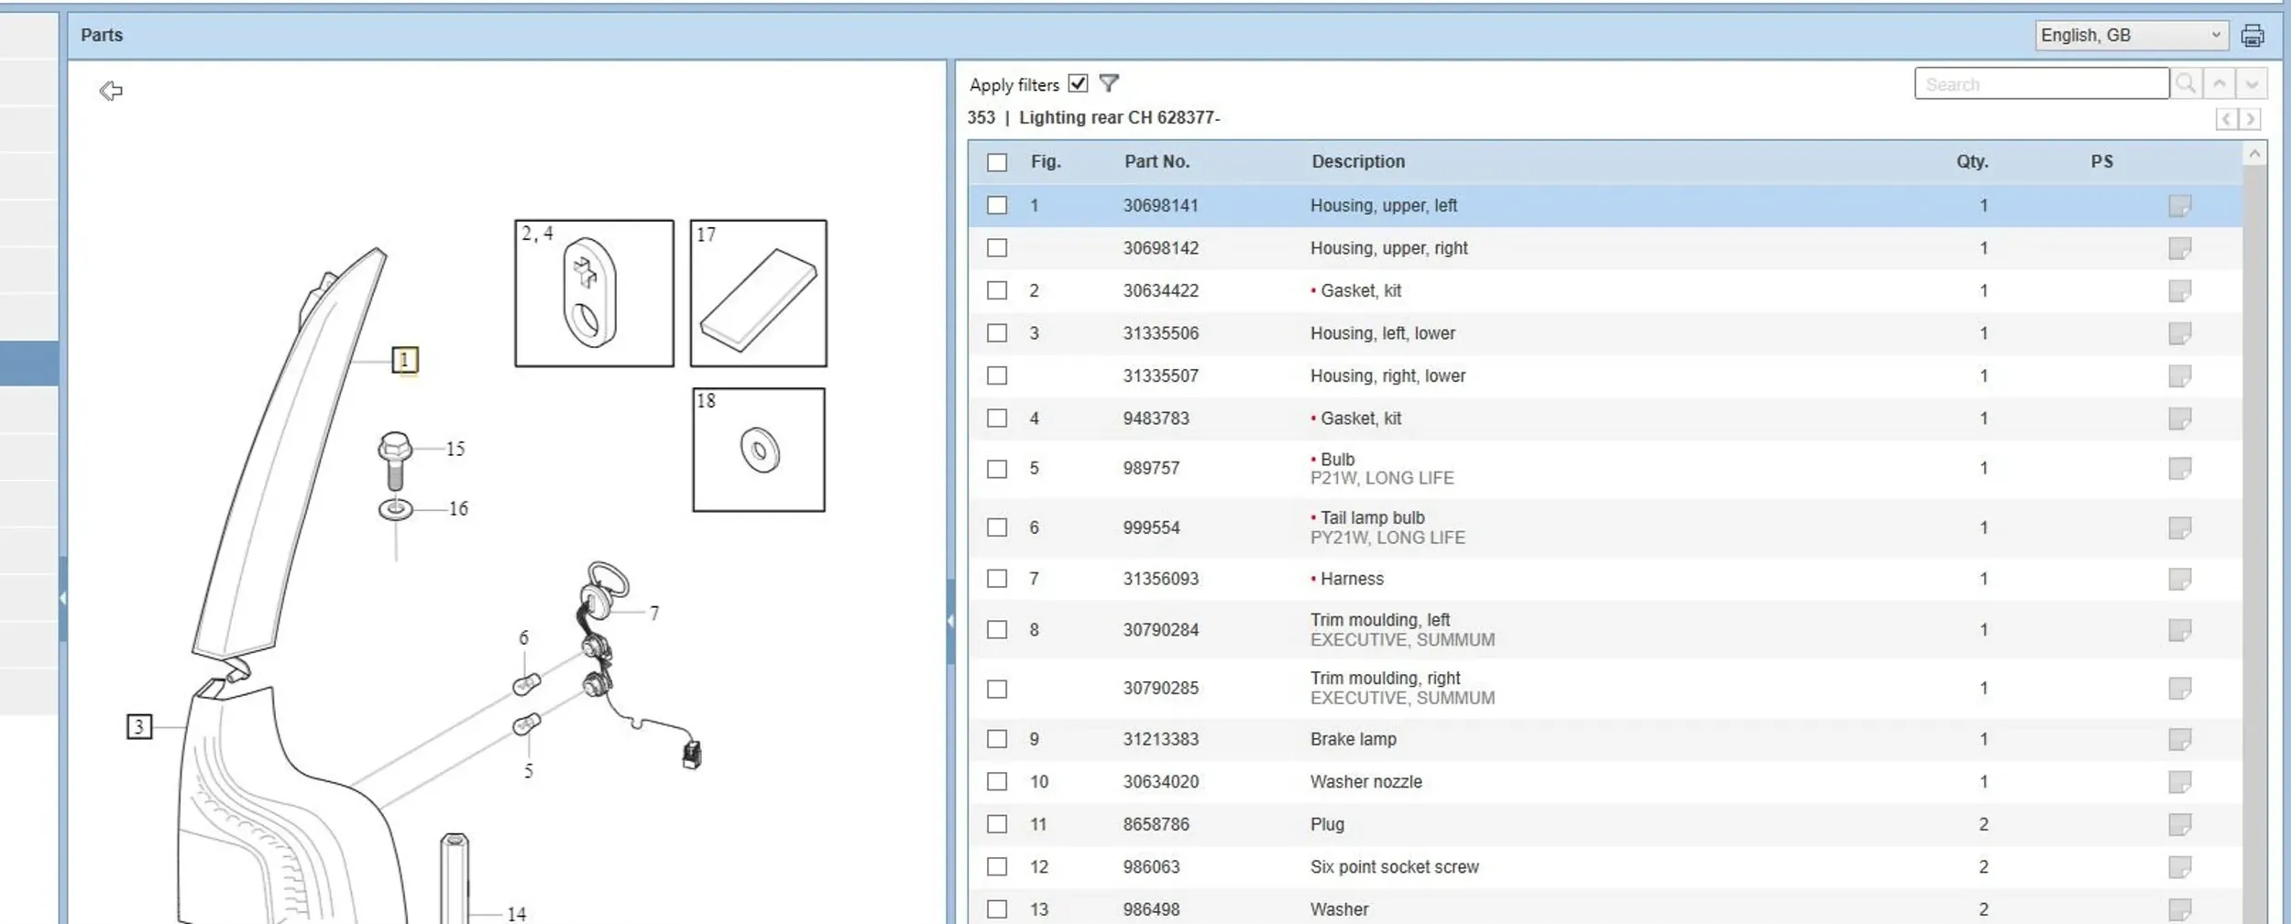The width and height of the screenshot is (2291, 924).
Task: Open note icon for Trim moulding, left
Action: (x=2180, y=629)
